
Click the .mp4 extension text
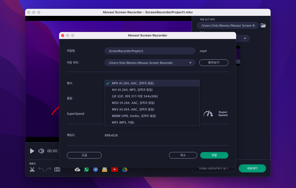(203, 51)
